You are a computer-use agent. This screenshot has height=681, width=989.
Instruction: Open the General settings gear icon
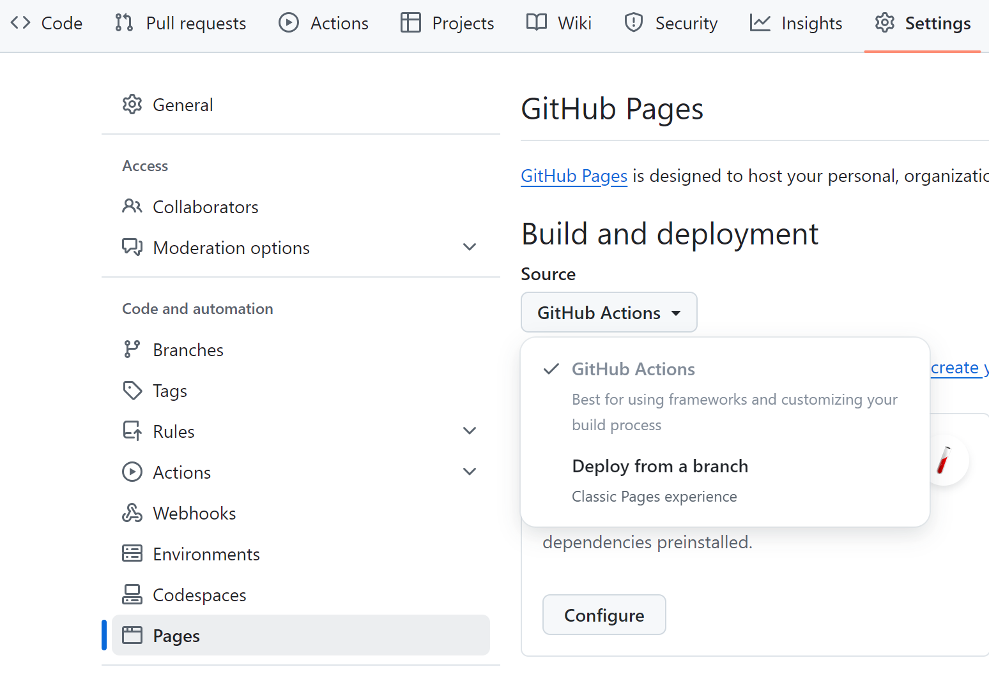[132, 105]
